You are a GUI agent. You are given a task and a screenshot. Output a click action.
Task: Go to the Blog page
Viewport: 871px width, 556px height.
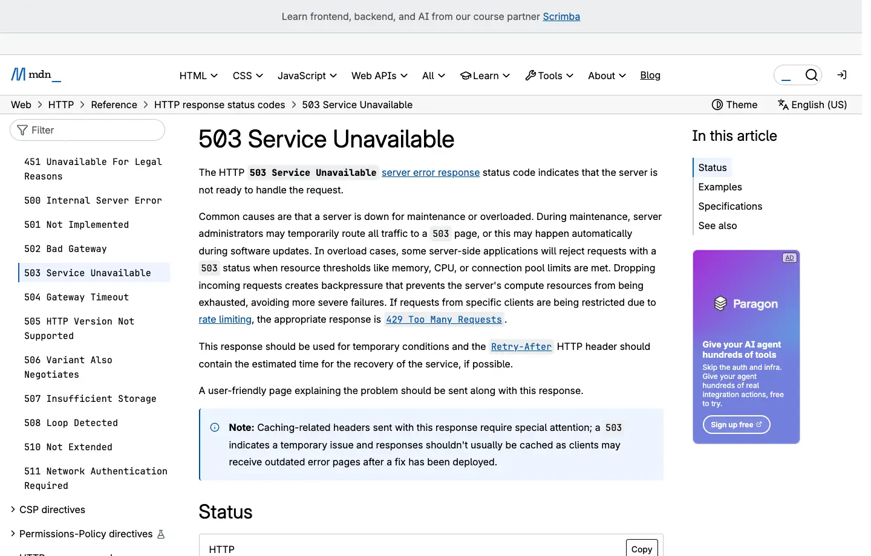(650, 76)
